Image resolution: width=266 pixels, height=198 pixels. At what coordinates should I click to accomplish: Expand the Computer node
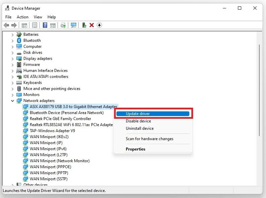(12, 47)
